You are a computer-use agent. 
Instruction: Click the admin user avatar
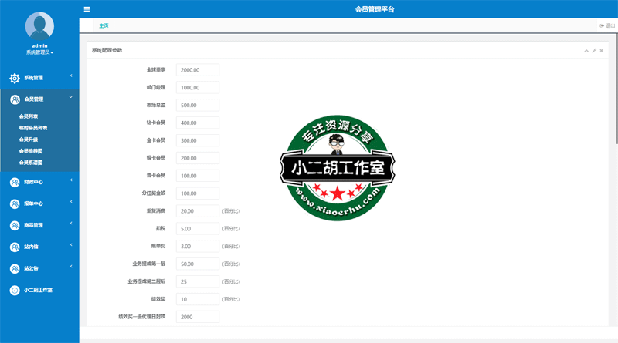[39, 26]
